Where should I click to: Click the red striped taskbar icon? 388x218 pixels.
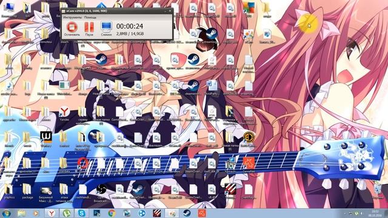156,213
